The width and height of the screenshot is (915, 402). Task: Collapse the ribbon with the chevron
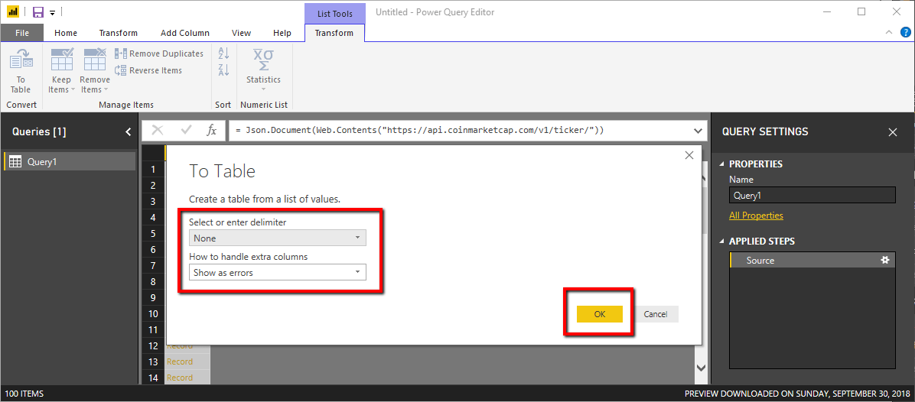tap(889, 33)
